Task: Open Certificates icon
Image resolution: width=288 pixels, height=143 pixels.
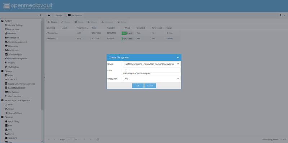Action: click(6, 50)
